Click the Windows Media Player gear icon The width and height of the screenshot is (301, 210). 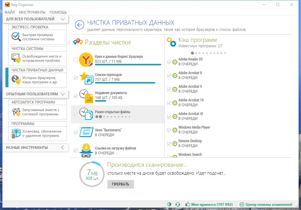tap(175, 130)
